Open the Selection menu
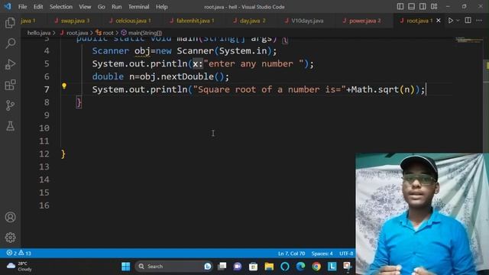The height and width of the screenshot is (275, 489). pyautogui.click(x=61, y=7)
